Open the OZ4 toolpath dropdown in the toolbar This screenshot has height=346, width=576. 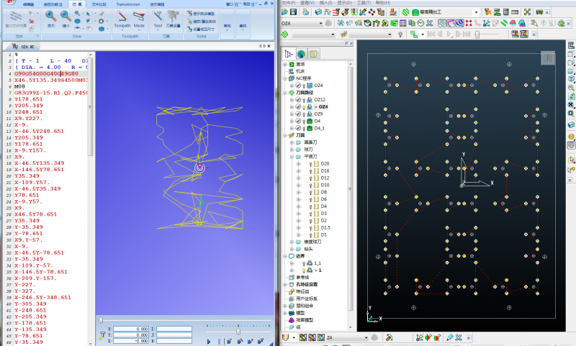click(x=320, y=23)
